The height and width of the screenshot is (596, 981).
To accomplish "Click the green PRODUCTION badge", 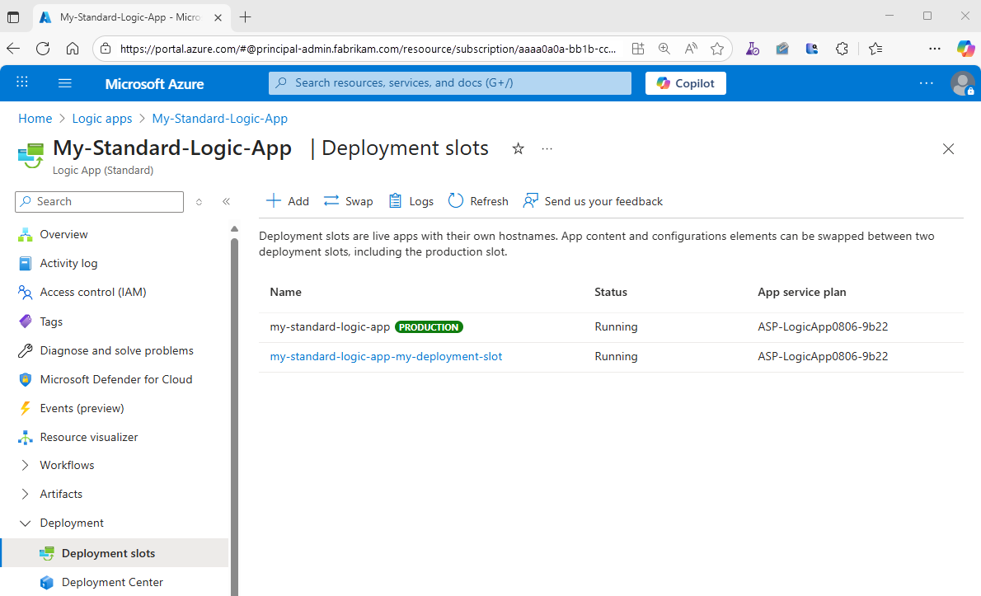I will 429,327.
